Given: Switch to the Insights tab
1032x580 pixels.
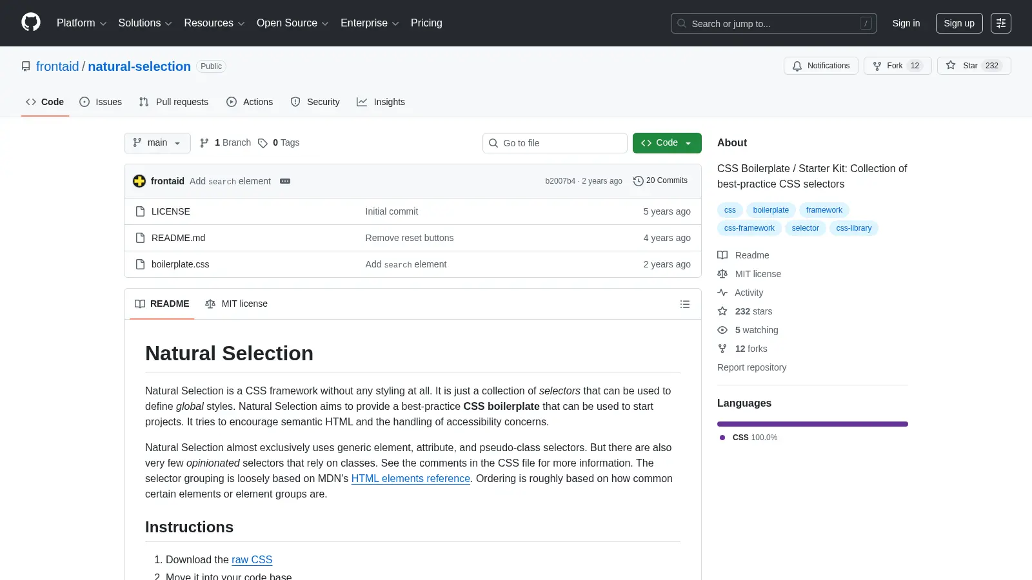Looking at the screenshot, I should pyautogui.click(x=381, y=102).
